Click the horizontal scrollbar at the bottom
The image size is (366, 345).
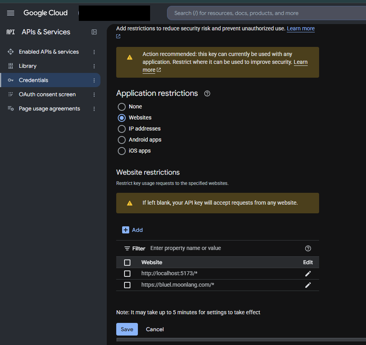[x=241, y=339]
